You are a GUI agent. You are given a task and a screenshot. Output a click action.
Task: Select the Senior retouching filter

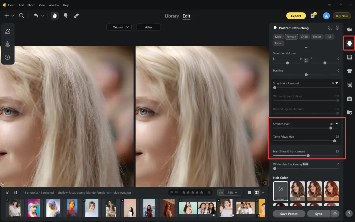point(317,37)
